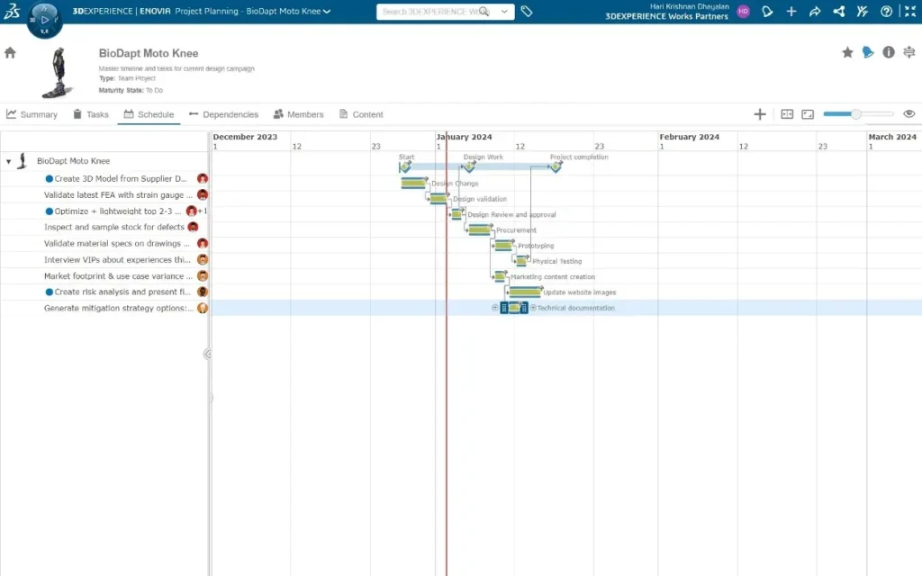922x576 pixels.
Task: Adjust the Gantt zoom slider
Action: (x=856, y=113)
